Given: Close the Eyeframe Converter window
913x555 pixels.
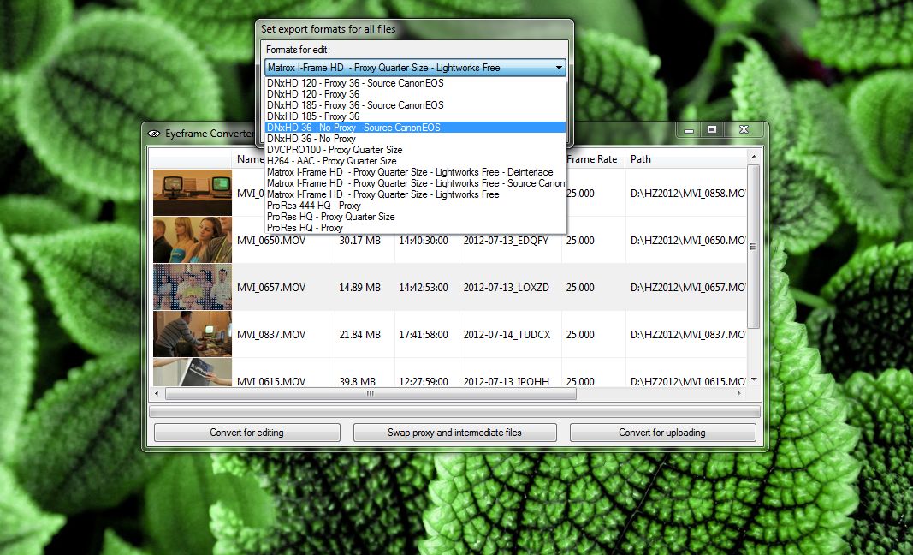Looking at the screenshot, I should click(744, 130).
